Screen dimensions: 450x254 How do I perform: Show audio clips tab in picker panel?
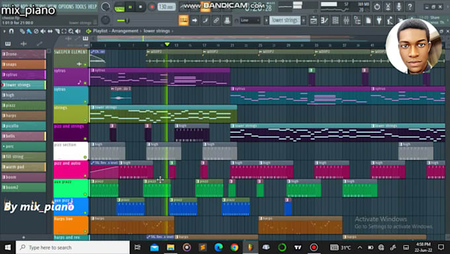24,44
